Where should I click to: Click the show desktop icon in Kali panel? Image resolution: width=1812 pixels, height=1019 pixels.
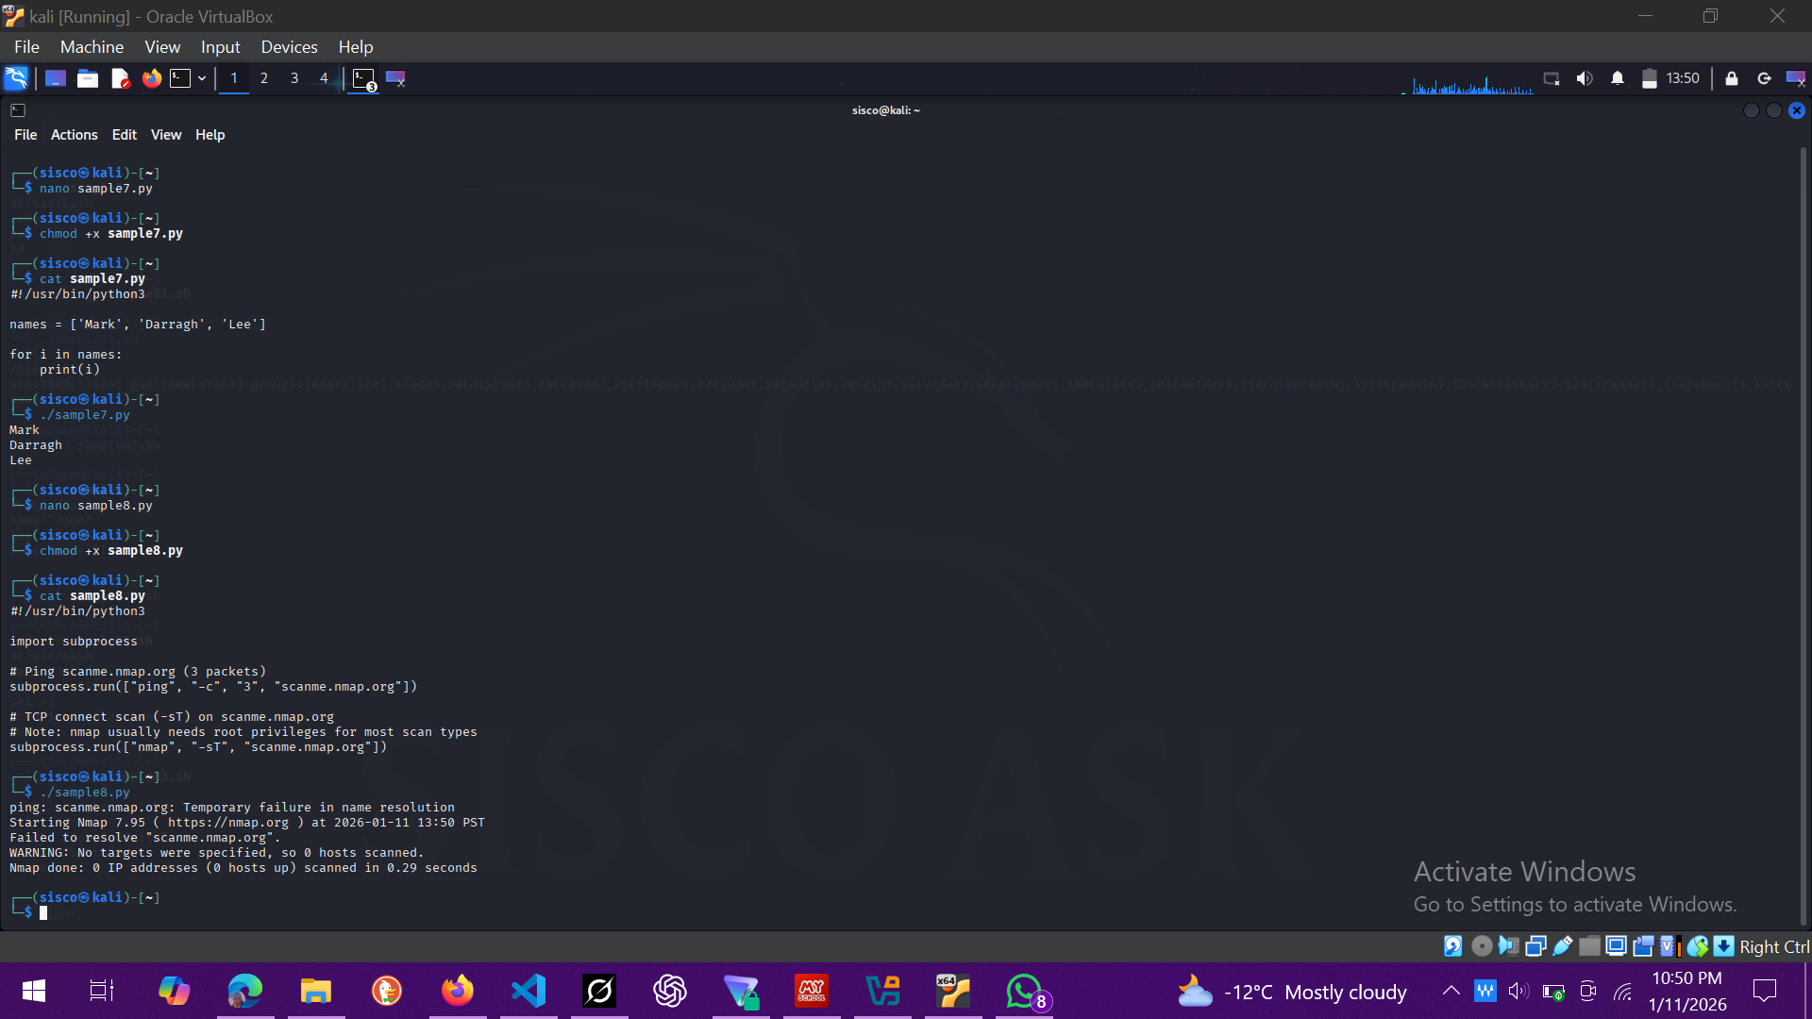tap(56, 78)
